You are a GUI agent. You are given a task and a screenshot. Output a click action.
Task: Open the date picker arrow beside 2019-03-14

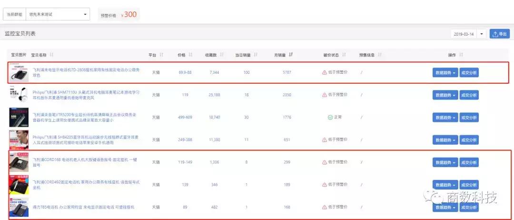(482, 34)
